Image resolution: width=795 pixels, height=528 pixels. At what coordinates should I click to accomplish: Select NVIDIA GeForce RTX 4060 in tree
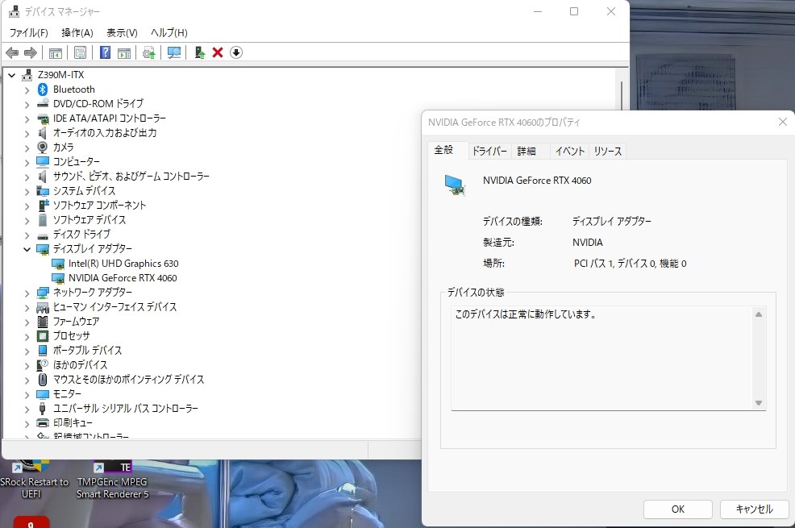pos(123,278)
